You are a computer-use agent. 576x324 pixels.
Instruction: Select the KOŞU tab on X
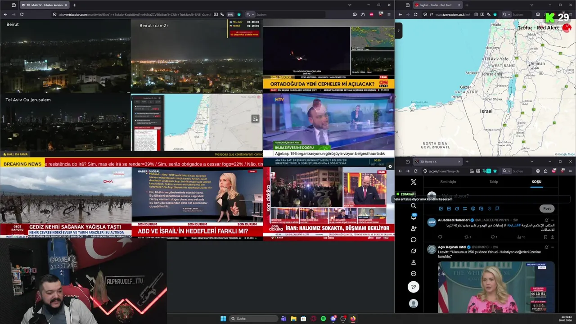pos(536,182)
